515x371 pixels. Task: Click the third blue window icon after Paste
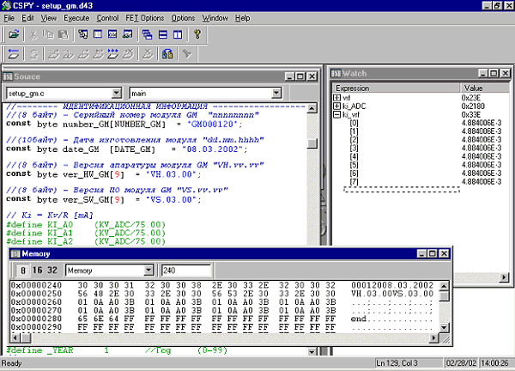point(112,34)
